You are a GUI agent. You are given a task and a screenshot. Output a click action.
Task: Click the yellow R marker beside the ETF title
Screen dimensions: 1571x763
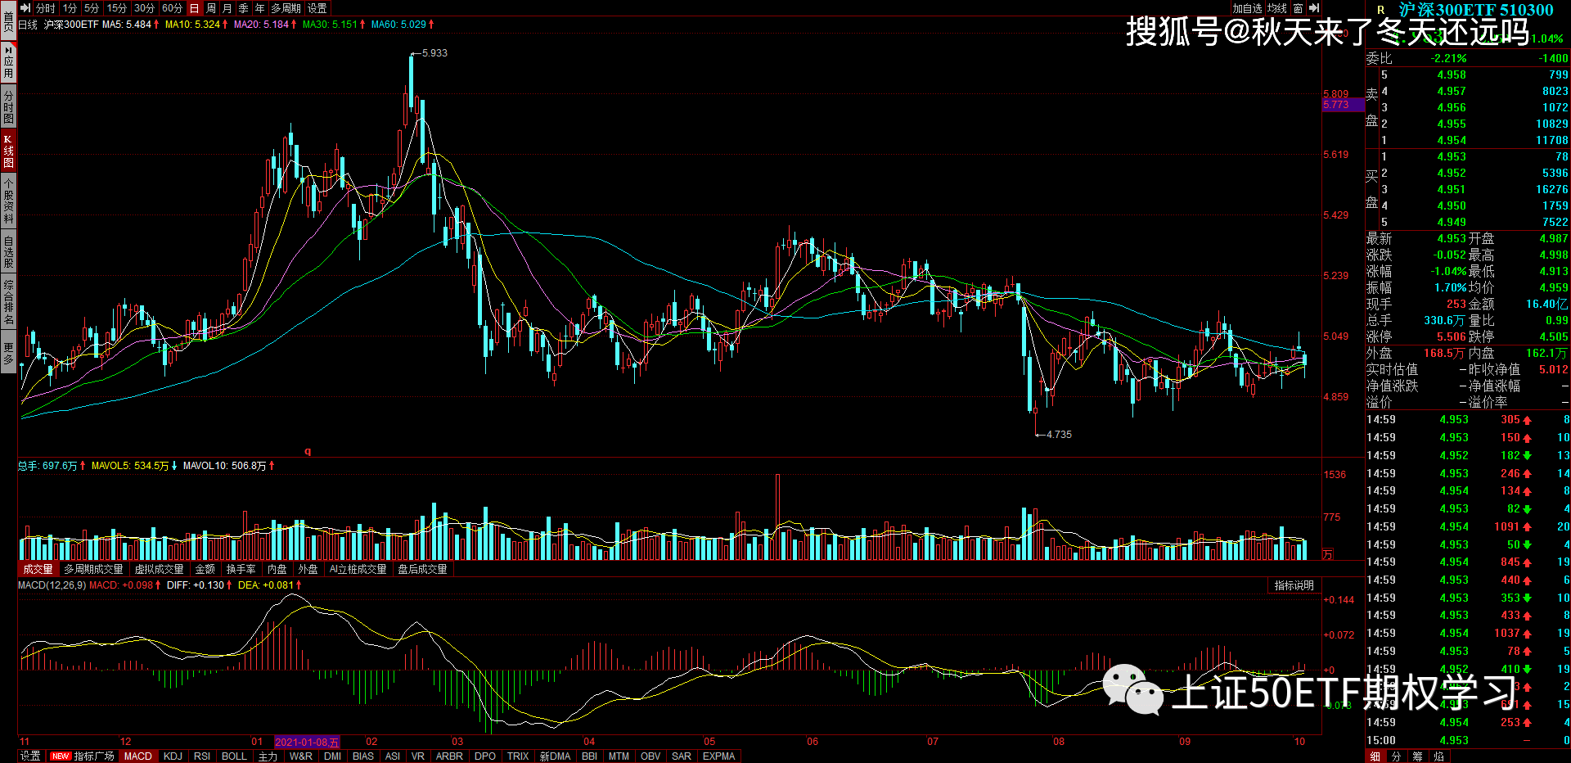(1381, 10)
